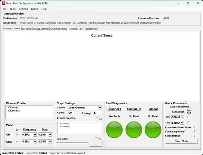Open the File menu

[x=5, y=9]
